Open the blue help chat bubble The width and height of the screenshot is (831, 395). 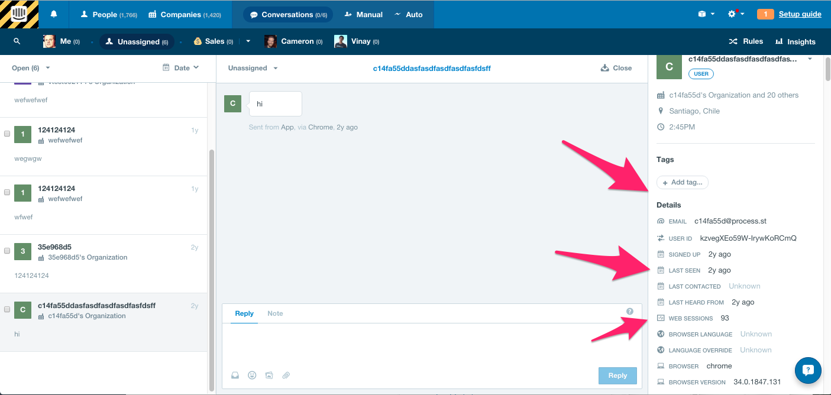808,370
